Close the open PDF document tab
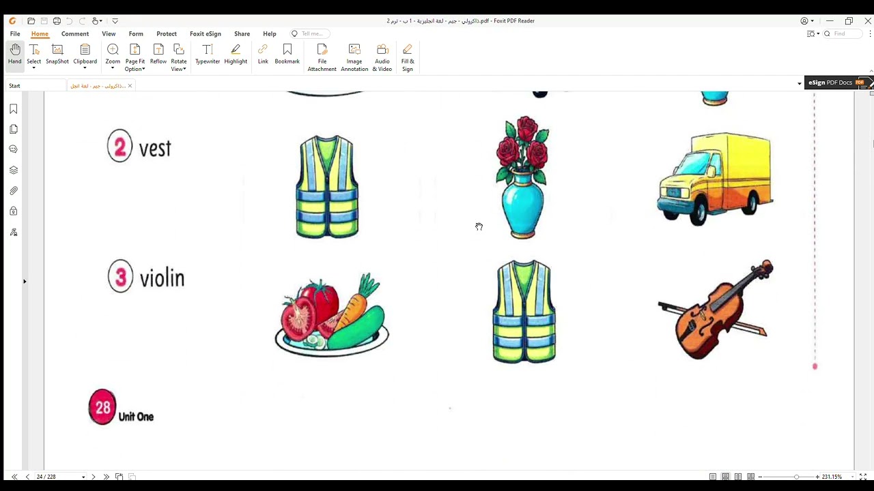Image resolution: width=874 pixels, height=491 pixels. click(130, 86)
